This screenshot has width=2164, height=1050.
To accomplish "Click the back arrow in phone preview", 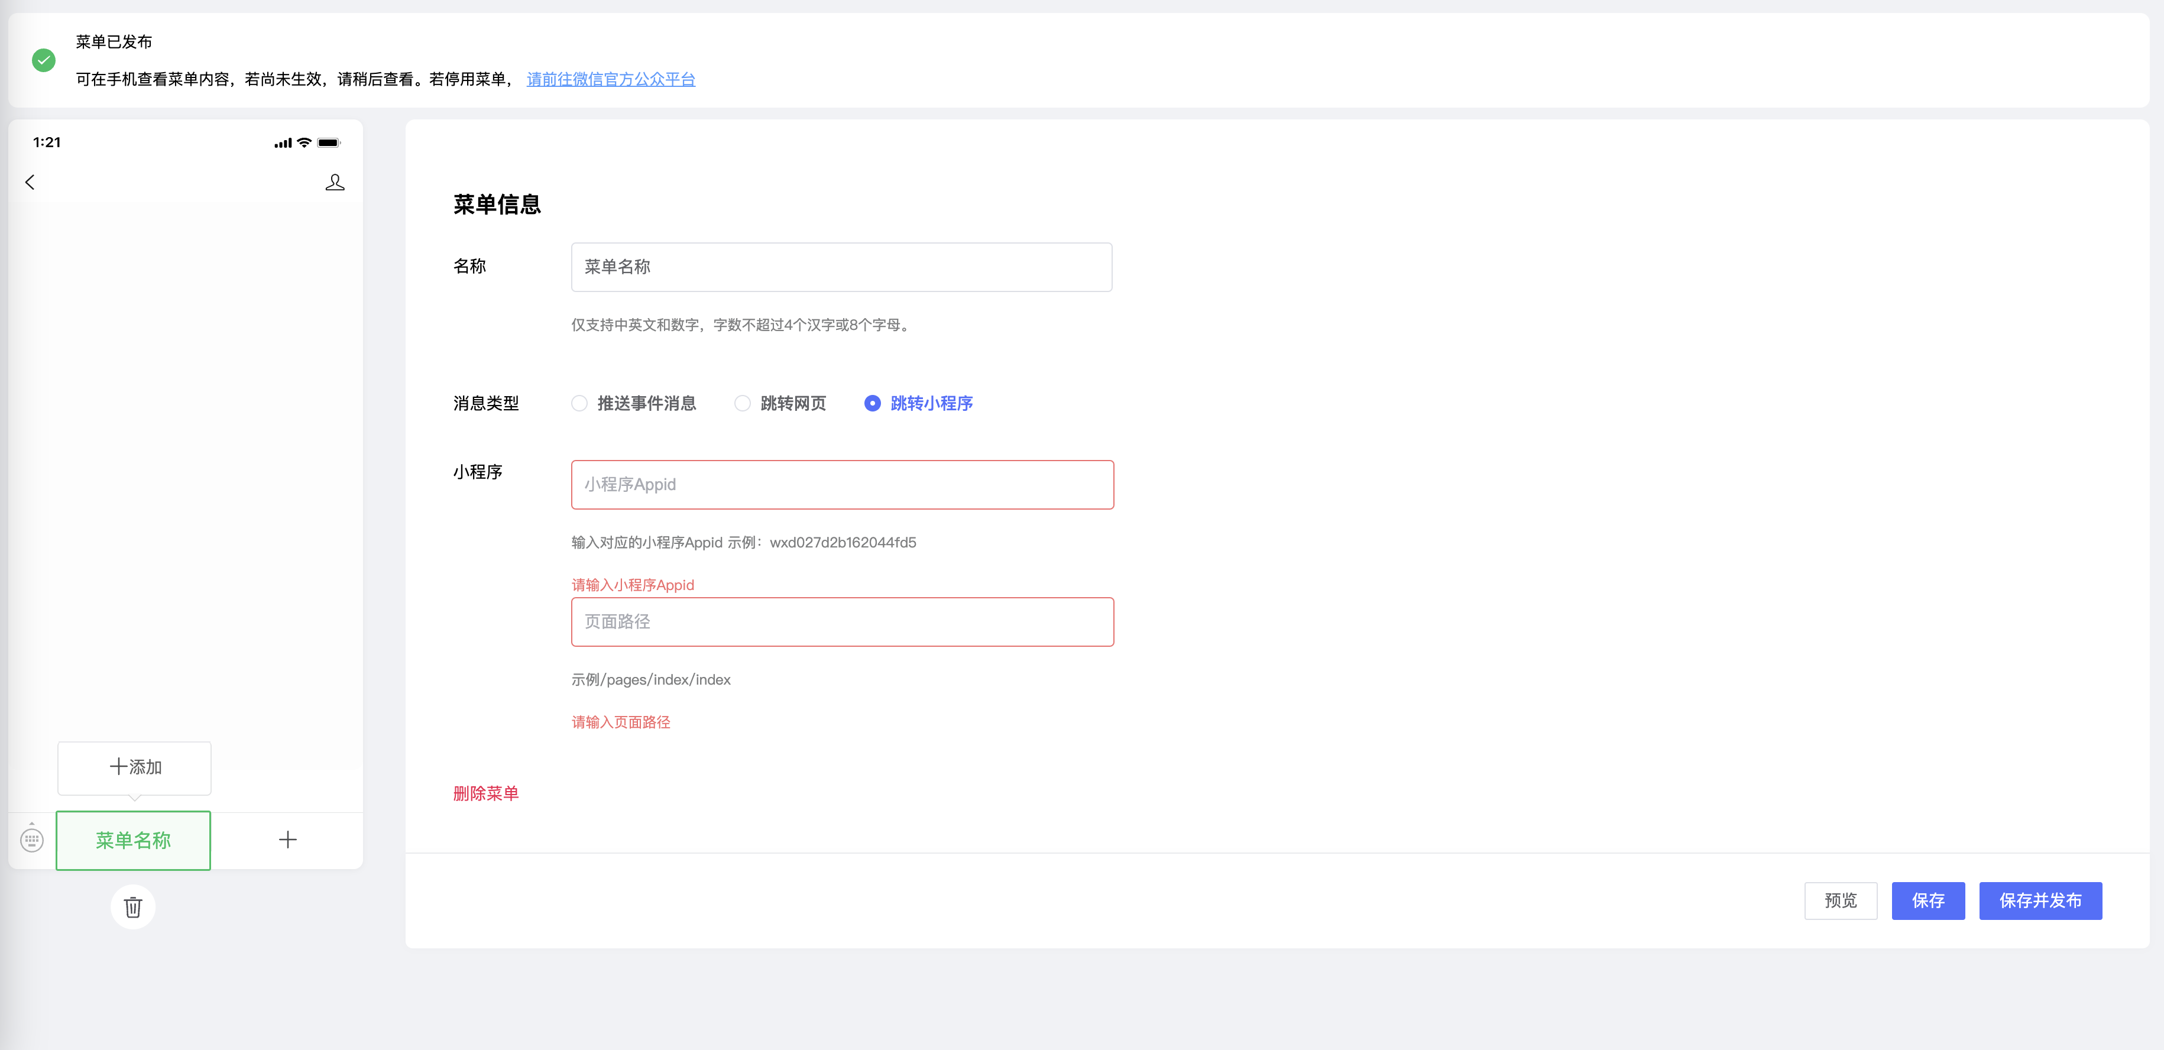I will pyautogui.click(x=30, y=182).
